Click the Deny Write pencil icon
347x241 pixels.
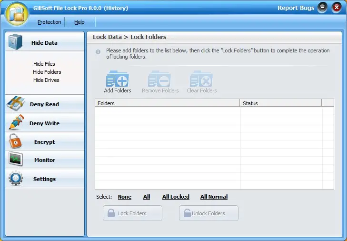(16, 122)
